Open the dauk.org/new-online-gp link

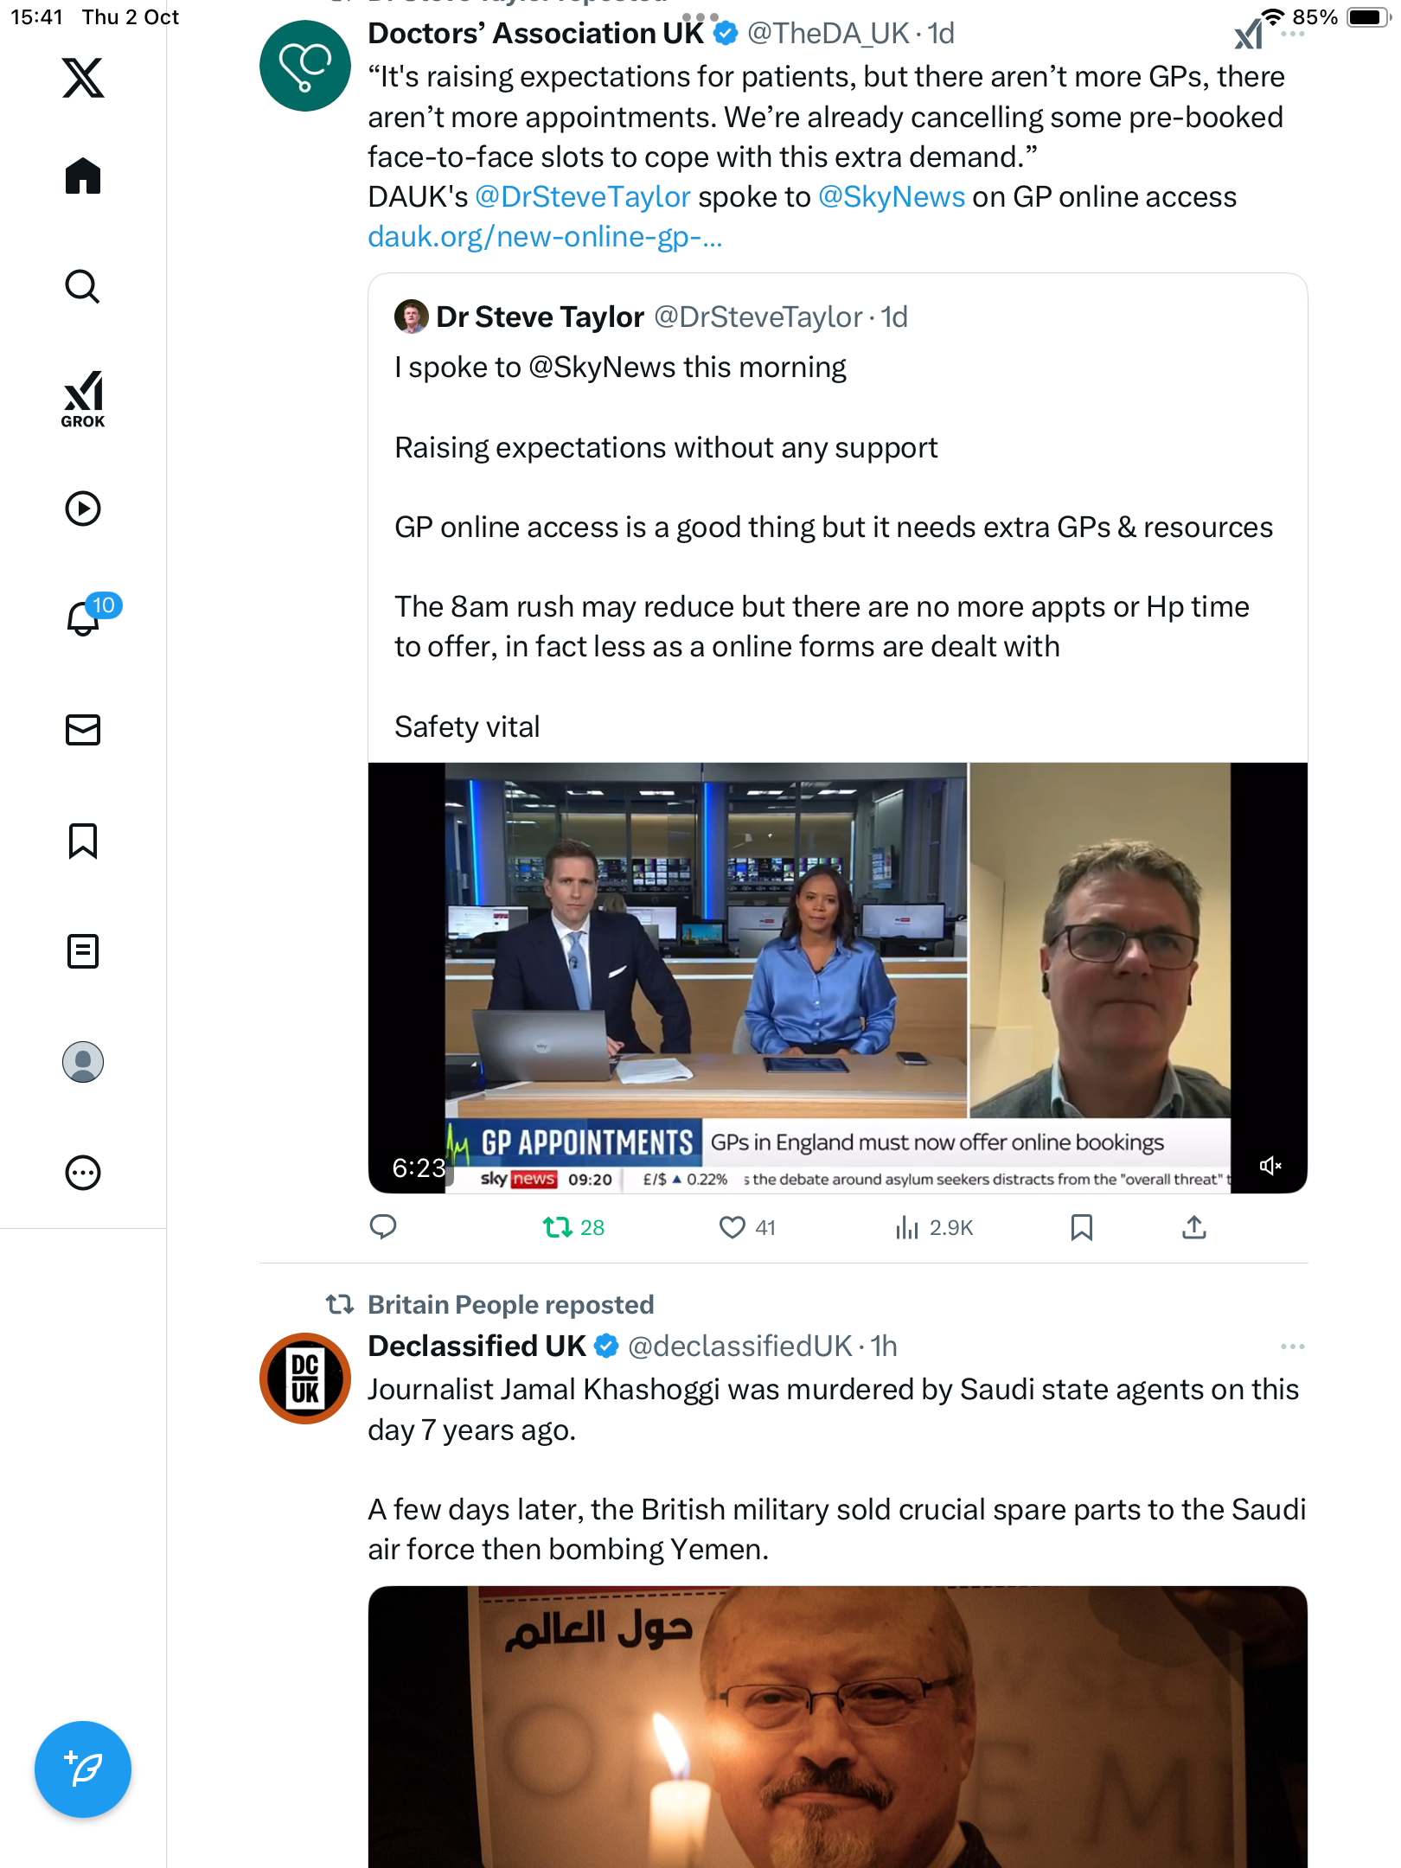(x=545, y=237)
